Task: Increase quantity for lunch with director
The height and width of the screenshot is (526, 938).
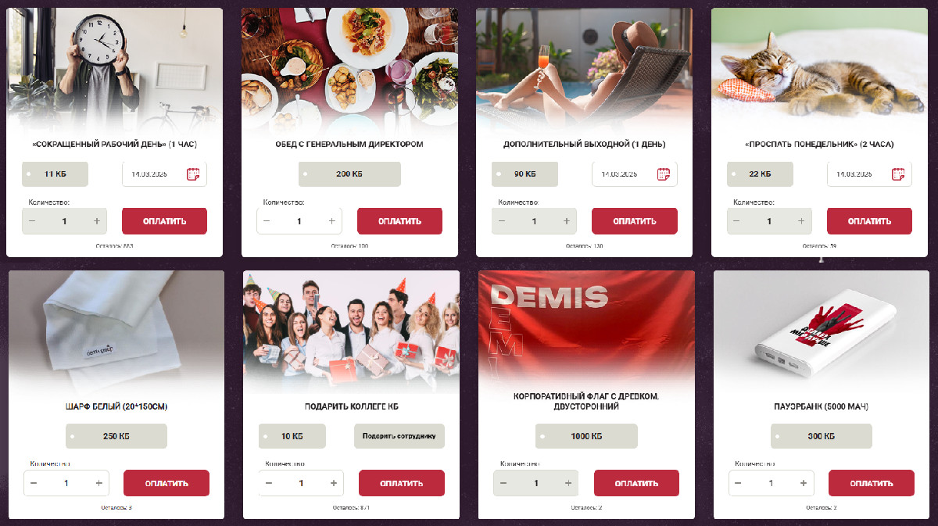Action: click(332, 221)
